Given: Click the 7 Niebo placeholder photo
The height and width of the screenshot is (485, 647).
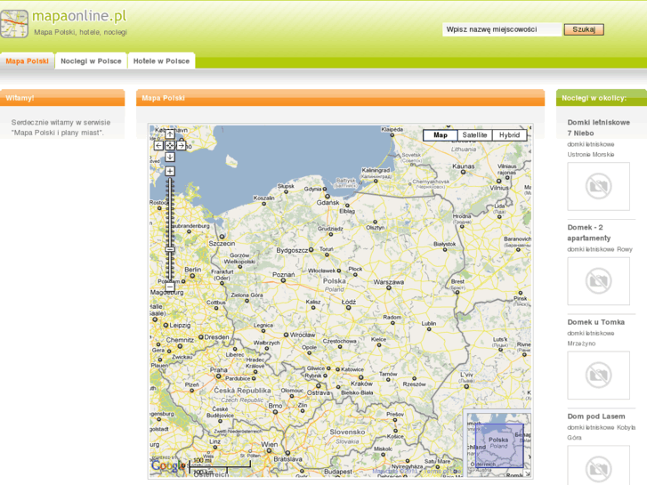Looking at the screenshot, I should click(598, 186).
